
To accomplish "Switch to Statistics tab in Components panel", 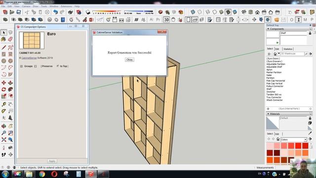I will click(288, 49).
